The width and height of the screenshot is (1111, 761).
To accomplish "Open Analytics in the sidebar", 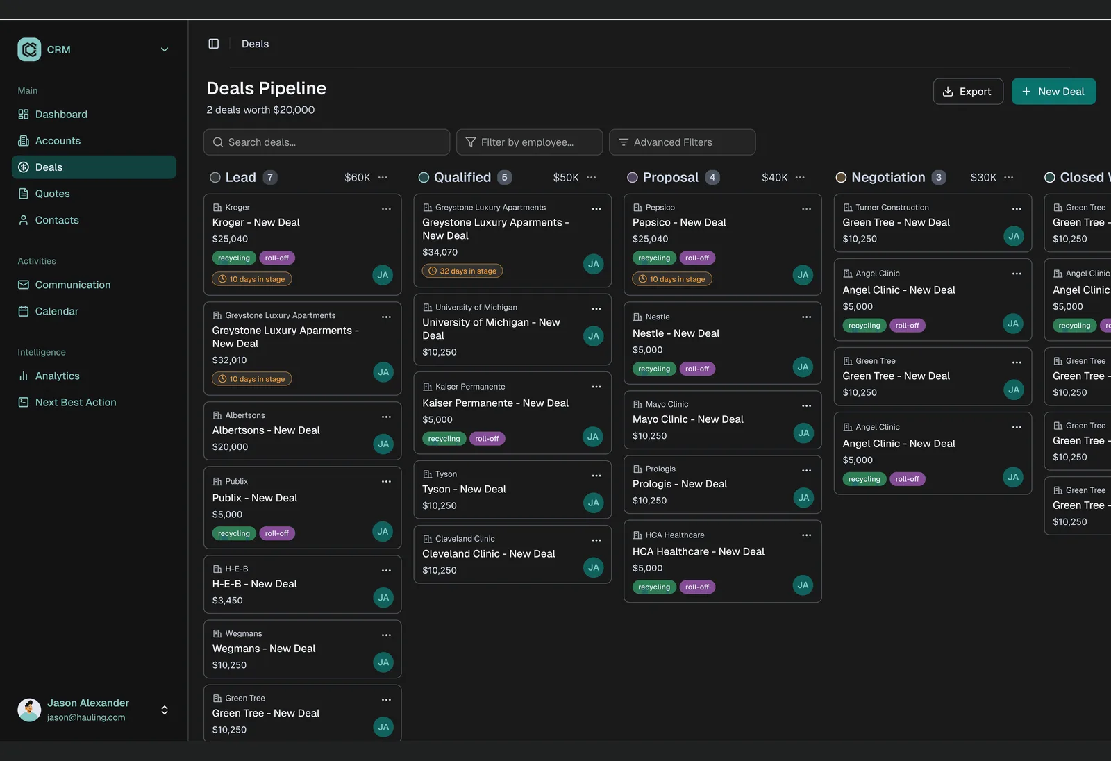I will pyautogui.click(x=94, y=376).
